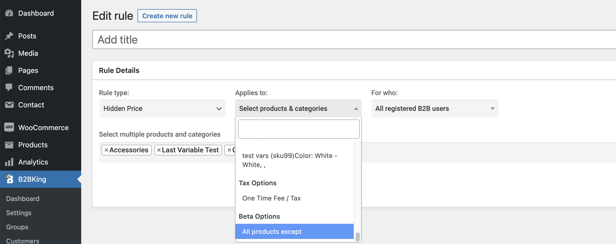616x244 pixels.
Task: Click the Media library icon
Action: click(x=9, y=53)
